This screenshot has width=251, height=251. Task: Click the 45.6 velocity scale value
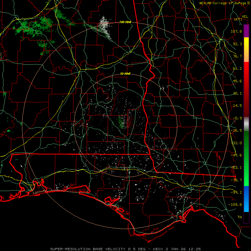(x=237, y=81)
